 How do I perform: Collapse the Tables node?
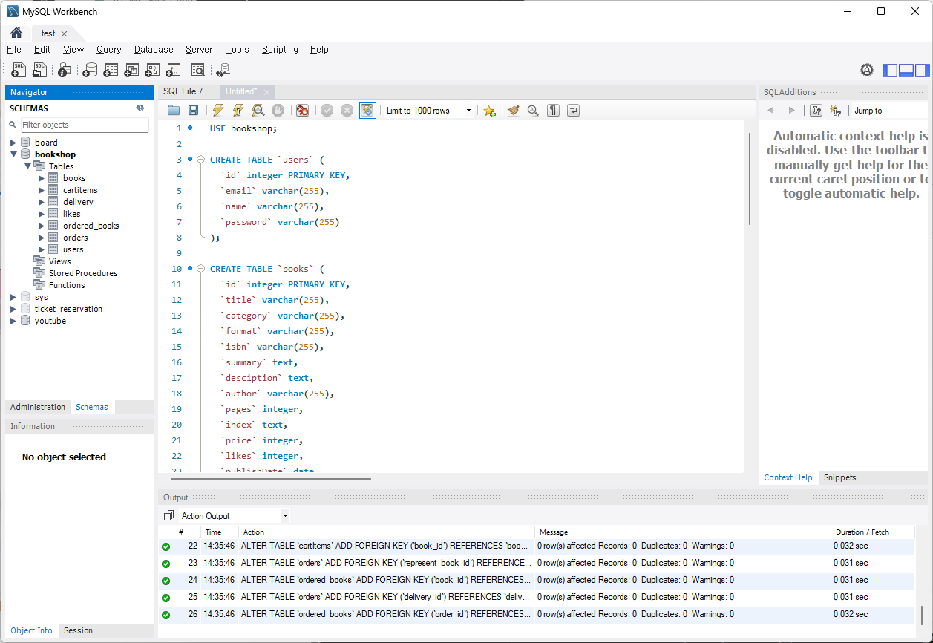(27, 166)
